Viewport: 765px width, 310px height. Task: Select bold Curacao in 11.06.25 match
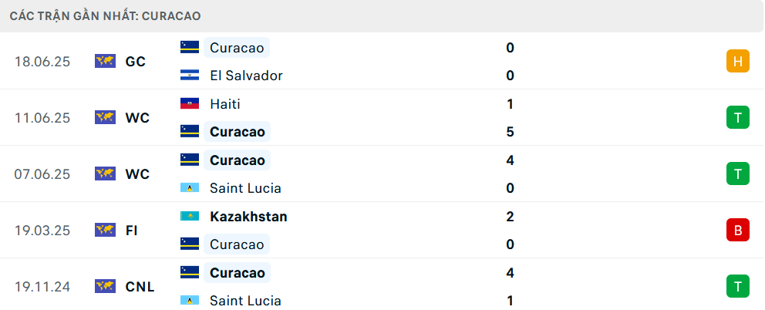pos(237,132)
